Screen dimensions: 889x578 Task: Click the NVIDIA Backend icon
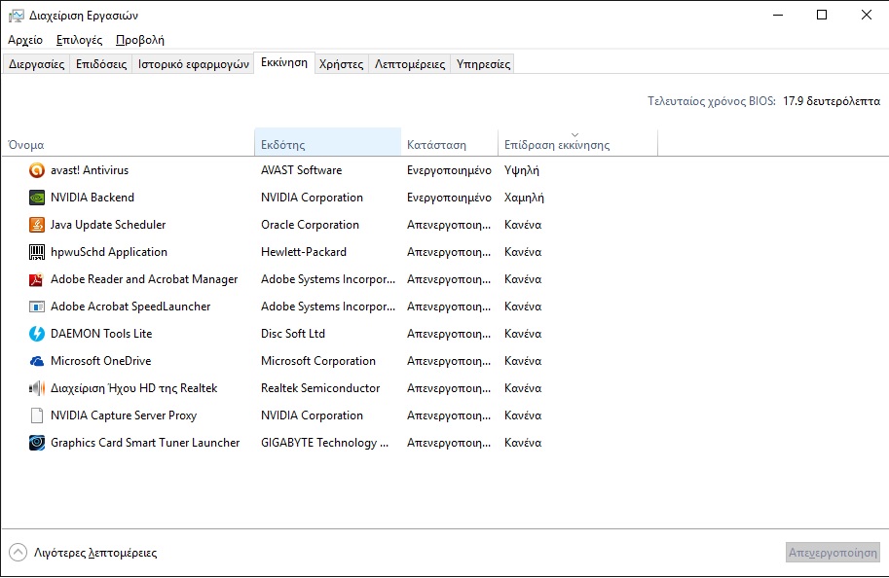pos(37,198)
